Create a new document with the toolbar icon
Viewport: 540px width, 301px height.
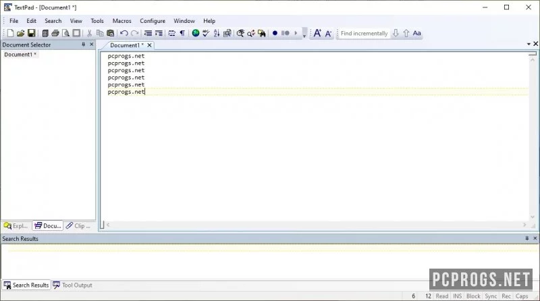point(10,33)
